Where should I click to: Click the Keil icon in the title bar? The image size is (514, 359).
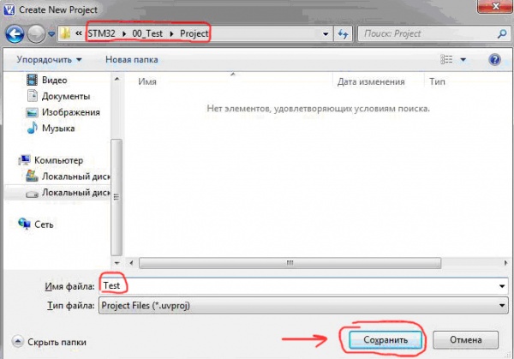pos(9,9)
